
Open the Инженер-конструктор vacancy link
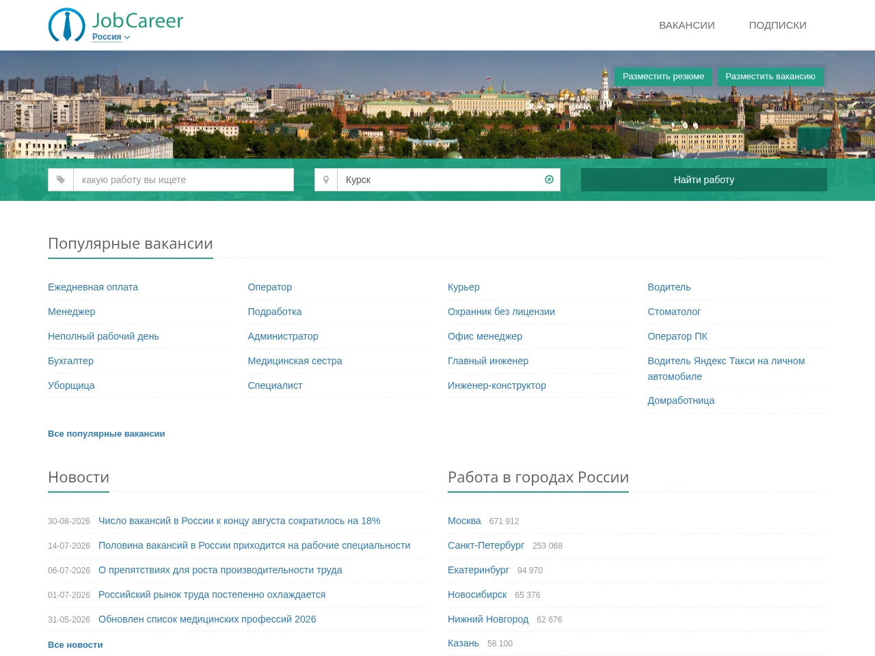tap(497, 385)
